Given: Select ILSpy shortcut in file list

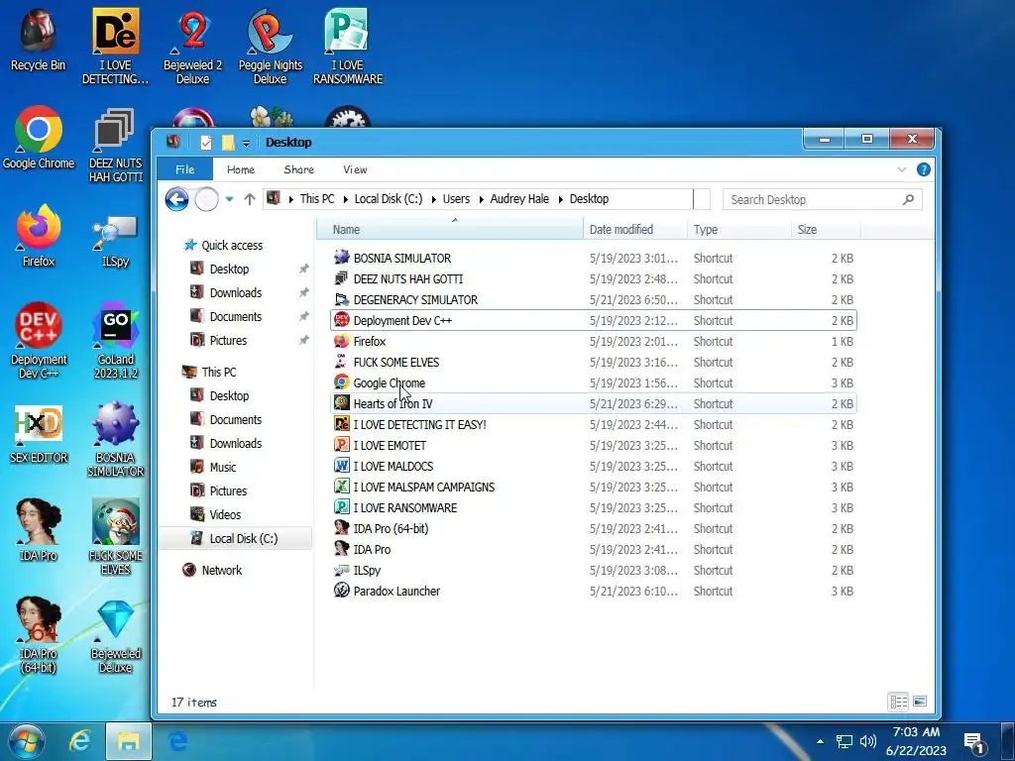Looking at the screenshot, I should pos(594,570).
